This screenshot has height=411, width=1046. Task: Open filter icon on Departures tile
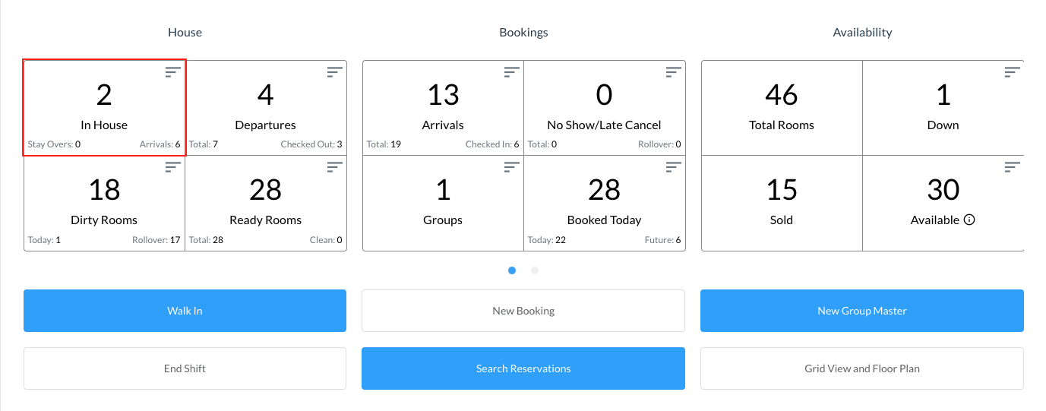click(335, 72)
